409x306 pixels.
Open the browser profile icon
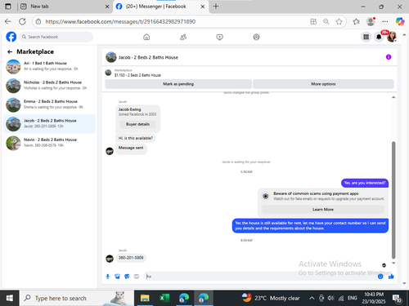[371, 21]
